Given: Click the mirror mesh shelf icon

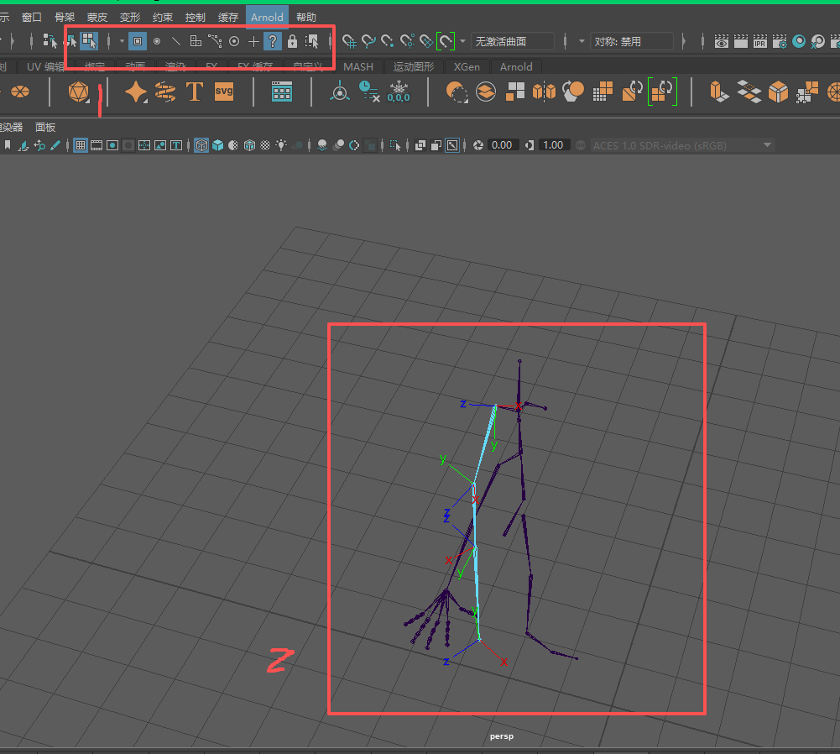Looking at the screenshot, I should coord(544,92).
